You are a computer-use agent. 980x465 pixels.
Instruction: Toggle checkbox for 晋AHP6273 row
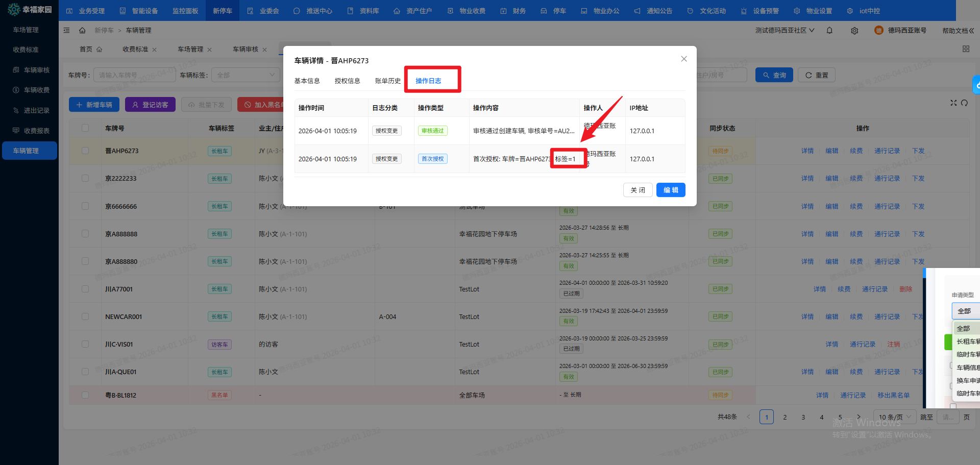click(85, 151)
